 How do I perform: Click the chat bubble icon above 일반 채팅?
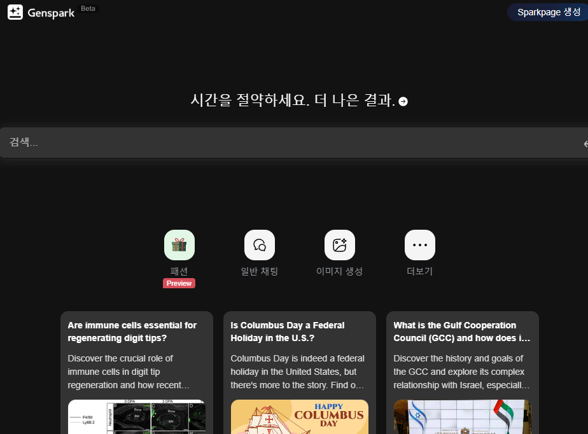259,244
